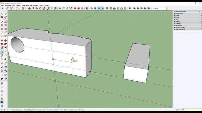This screenshot has height=113, width=202.
Task: Enable Wireframe face style
Action: pos(2,91)
